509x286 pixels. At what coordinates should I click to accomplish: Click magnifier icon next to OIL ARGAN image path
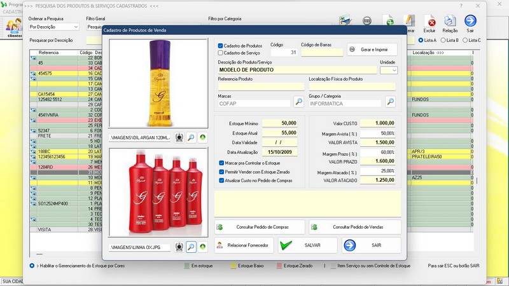pyautogui.click(x=191, y=137)
